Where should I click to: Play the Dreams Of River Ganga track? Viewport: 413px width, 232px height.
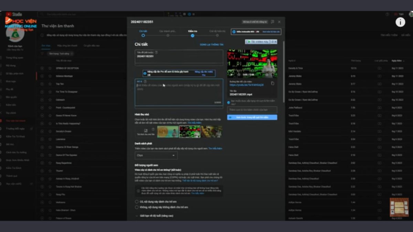click(42, 147)
